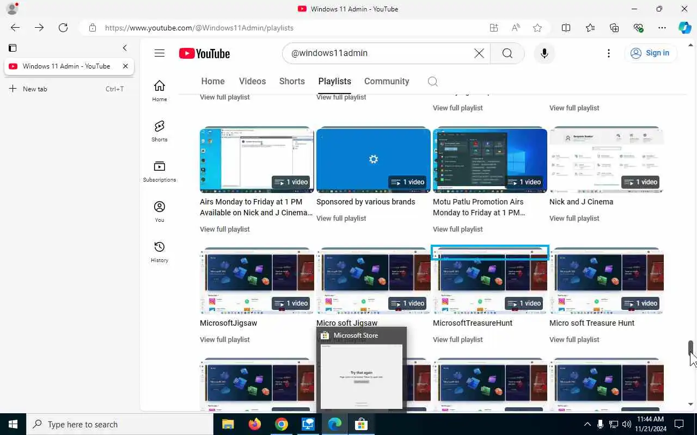697x435 pixels.
Task: Collapse the vertical tabs pane
Action: (125, 48)
